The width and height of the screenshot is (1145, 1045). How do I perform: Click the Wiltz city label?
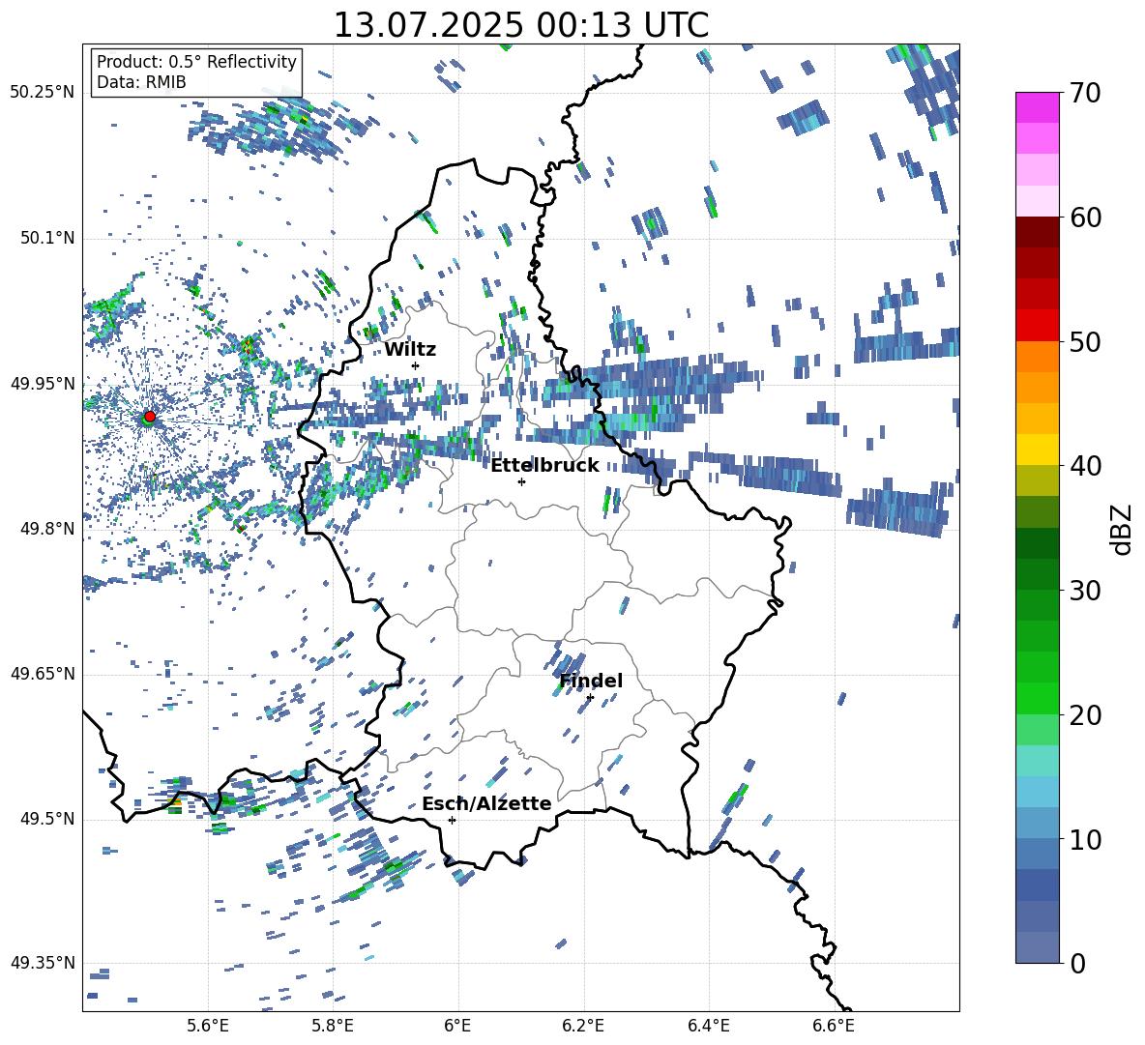pyautogui.click(x=410, y=350)
